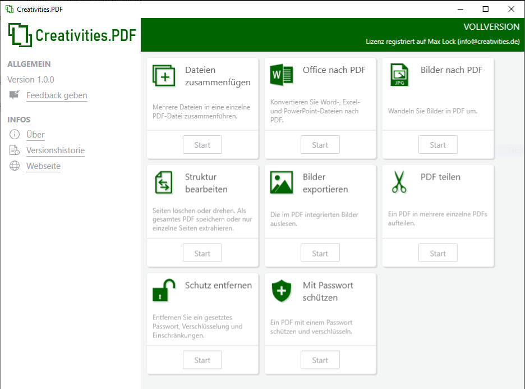The image size is (525, 389).
Task: Start the PDF teilen tool
Action: tap(437, 253)
